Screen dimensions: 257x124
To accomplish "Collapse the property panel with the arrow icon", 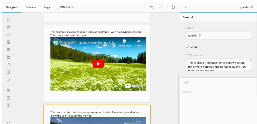I will tap(185, 7).
